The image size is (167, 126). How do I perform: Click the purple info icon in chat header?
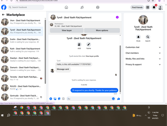point(117,17)
